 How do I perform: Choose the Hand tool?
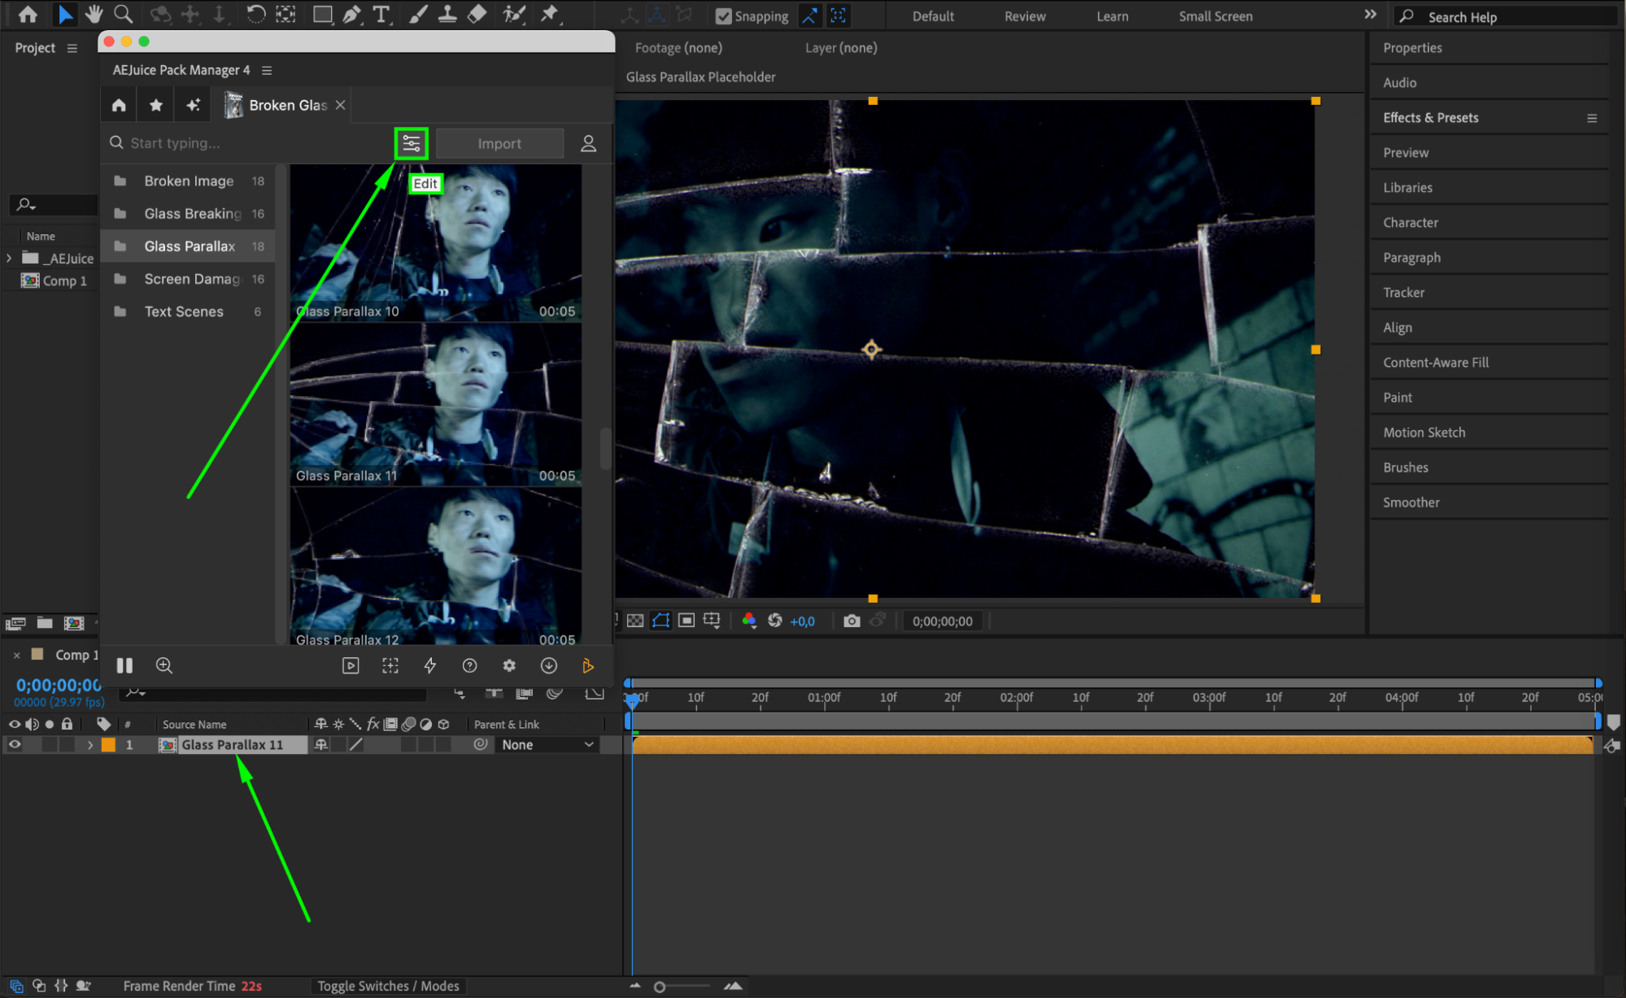[94, 14]
